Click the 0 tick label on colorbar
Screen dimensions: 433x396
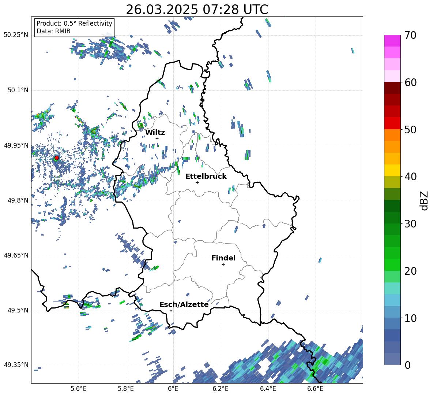[x=407, y=365]
